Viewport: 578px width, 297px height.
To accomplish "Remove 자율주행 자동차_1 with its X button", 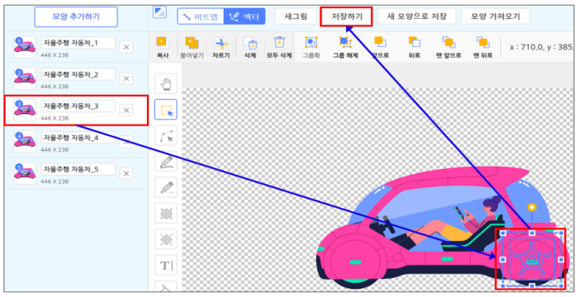I will click(126, 47).
